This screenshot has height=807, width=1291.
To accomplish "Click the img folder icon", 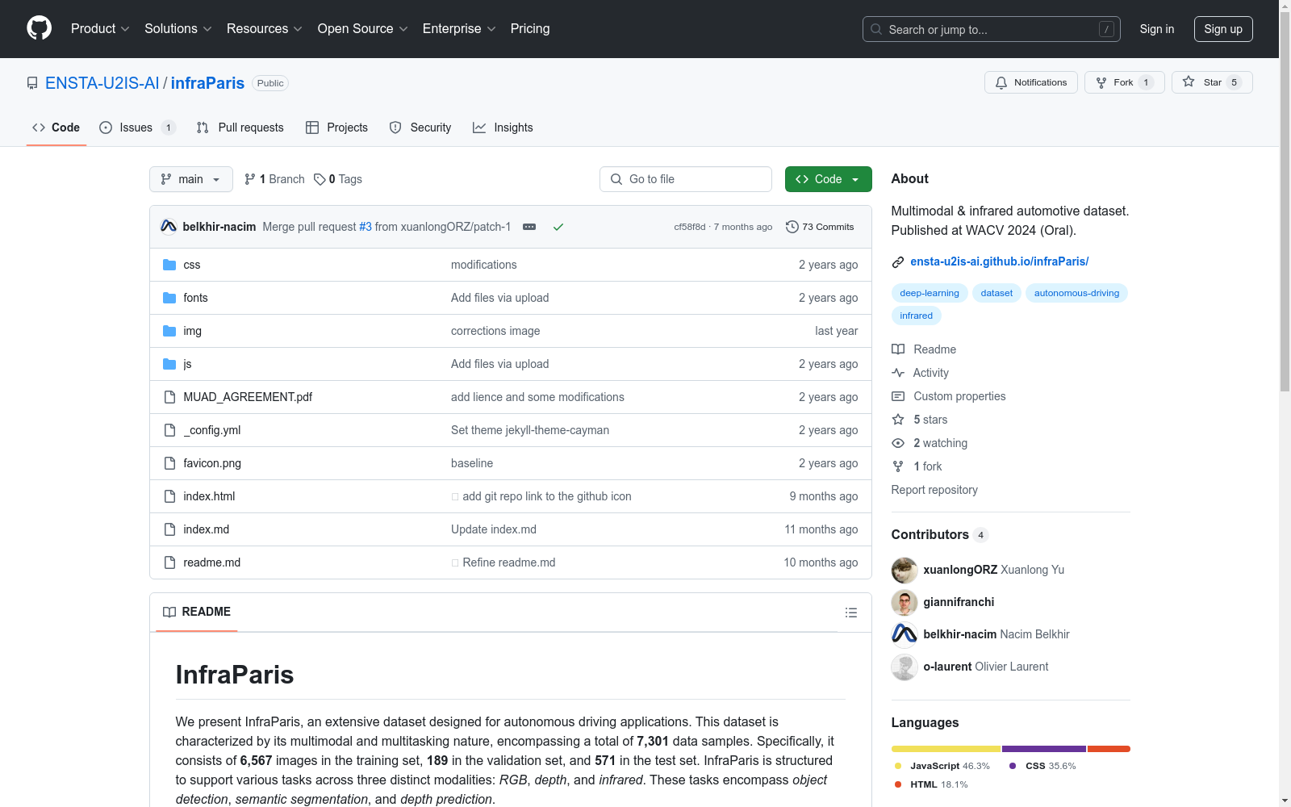I will click(169, 331).
